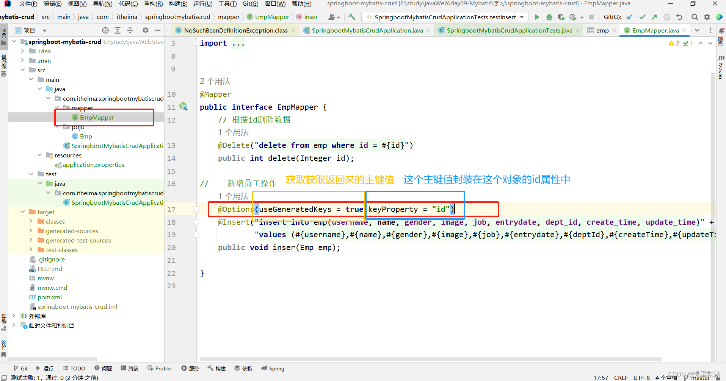This screenshot has height=381, width=726.
Task: Select the file in project tree via crosshair icon
Action: click(105, 30)
